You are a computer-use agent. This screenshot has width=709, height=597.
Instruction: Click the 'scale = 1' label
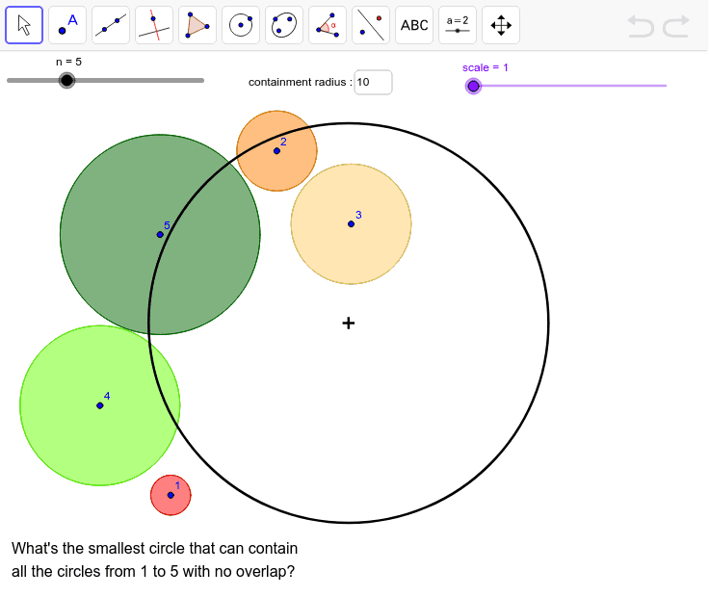click(486, 67)
